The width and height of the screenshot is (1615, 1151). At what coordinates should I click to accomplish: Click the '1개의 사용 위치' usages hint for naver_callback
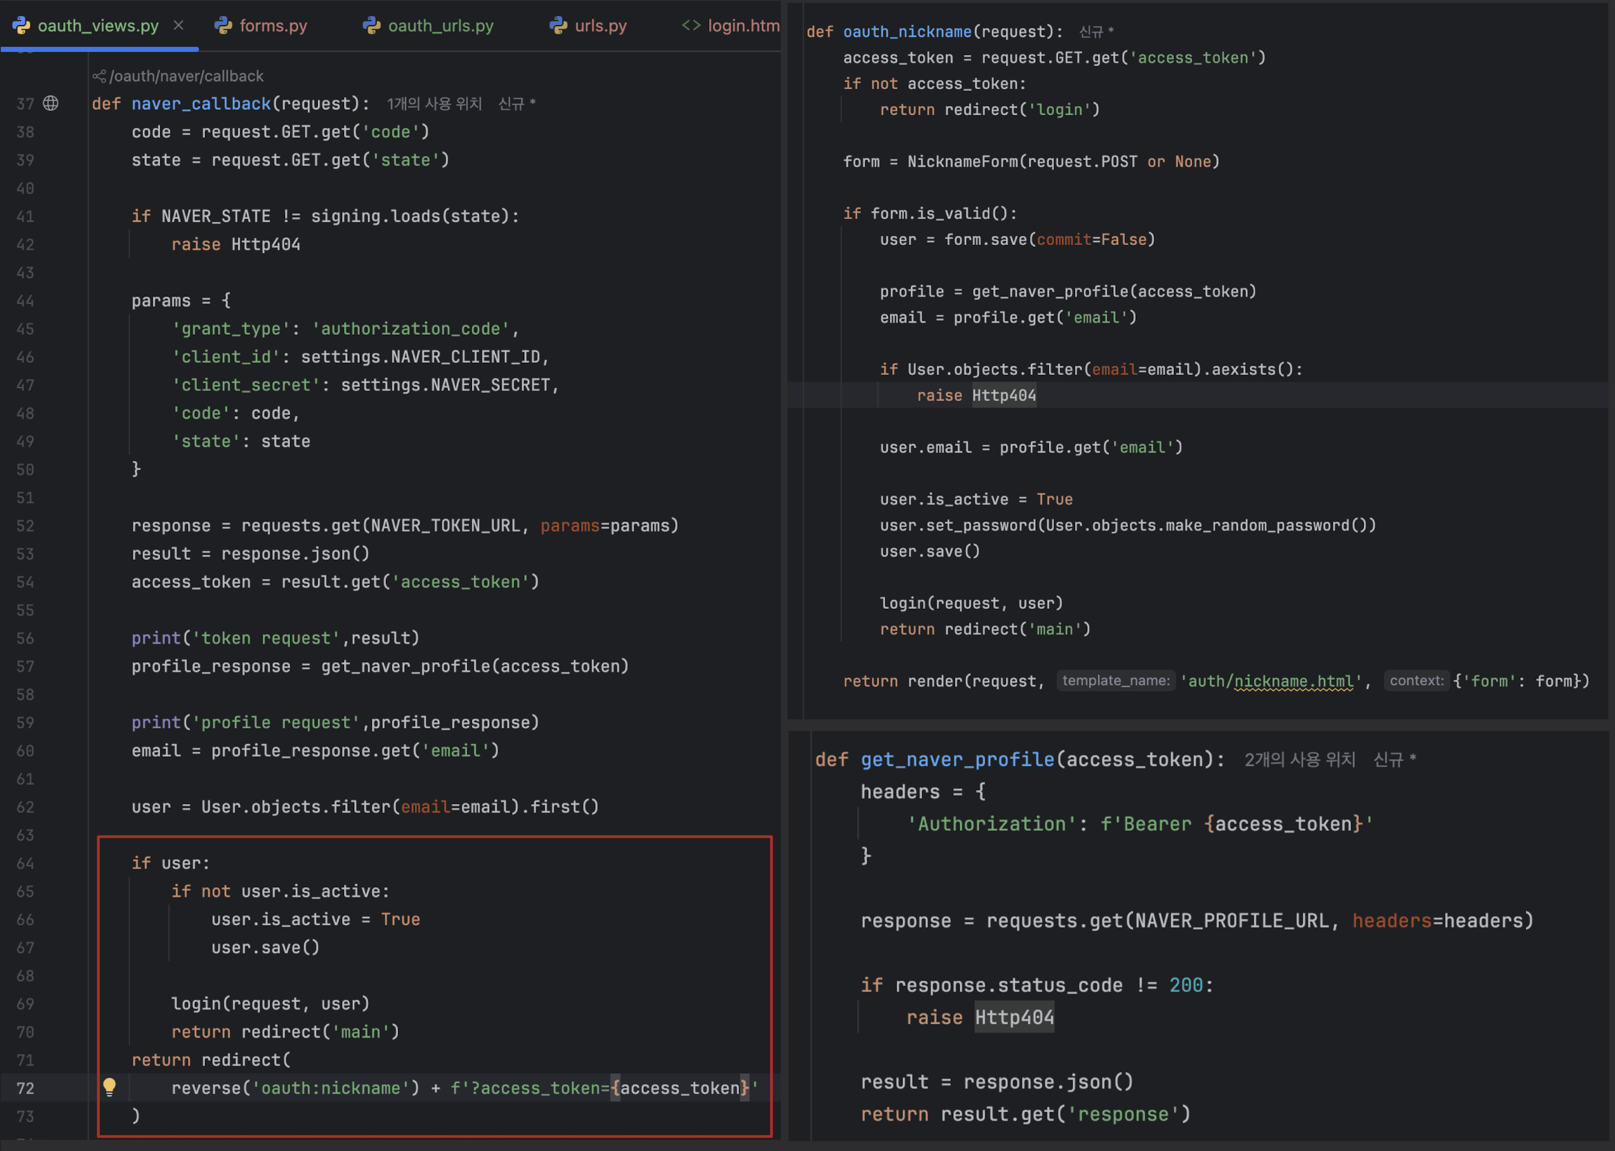tap(434, 104)
